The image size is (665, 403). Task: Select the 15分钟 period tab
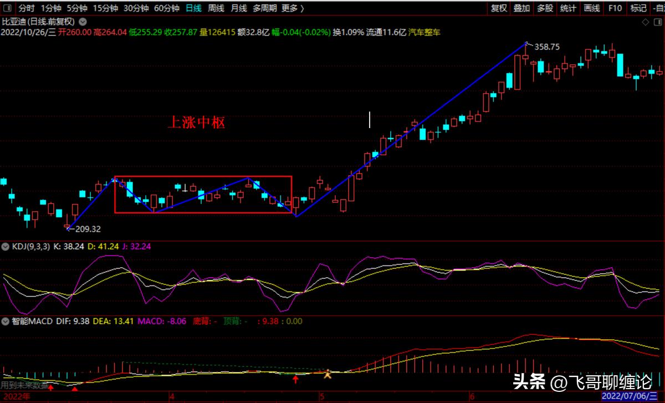(105, 8)
